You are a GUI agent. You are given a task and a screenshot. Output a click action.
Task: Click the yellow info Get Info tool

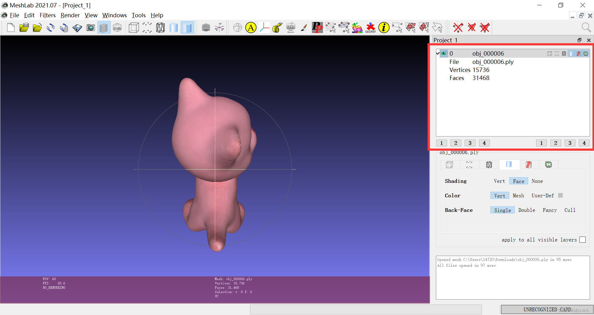pos(384,28)
